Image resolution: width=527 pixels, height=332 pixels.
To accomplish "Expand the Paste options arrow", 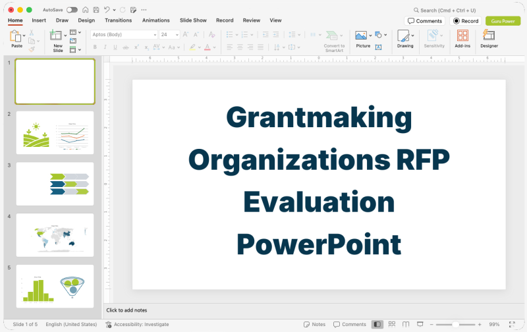I will coord(24,36).
